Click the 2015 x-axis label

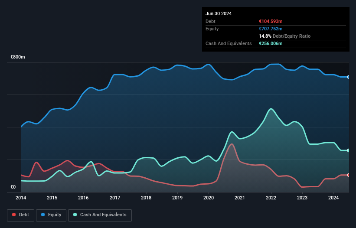[x=52, y=198]
